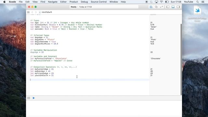This screenshot has width=208, height=117.
Task: Click the 'let yearsOnEarth = 21' line
Action: pyautogui.click(x=42, y=75)
